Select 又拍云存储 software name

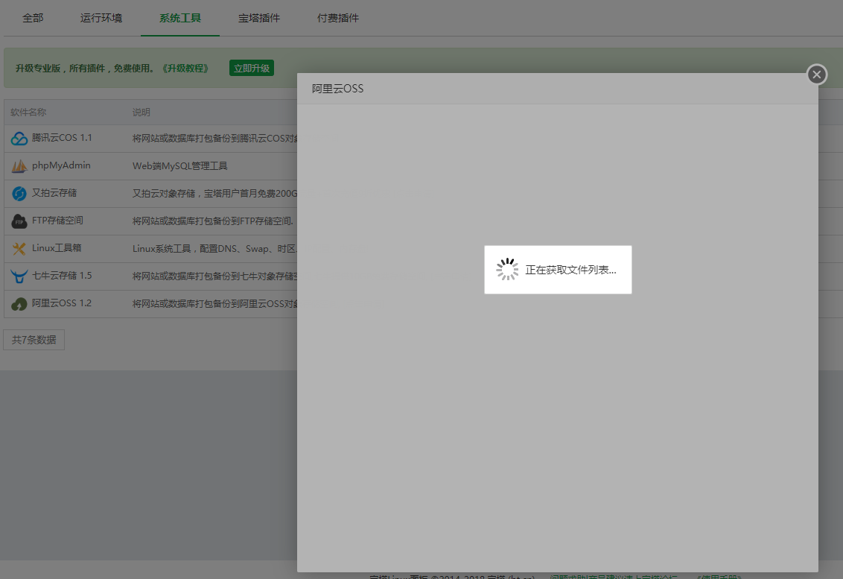pyautogui.click(x=54, y=193)
